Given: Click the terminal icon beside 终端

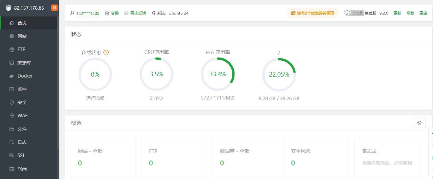Looking at the screenshot, I should point(12,169).
